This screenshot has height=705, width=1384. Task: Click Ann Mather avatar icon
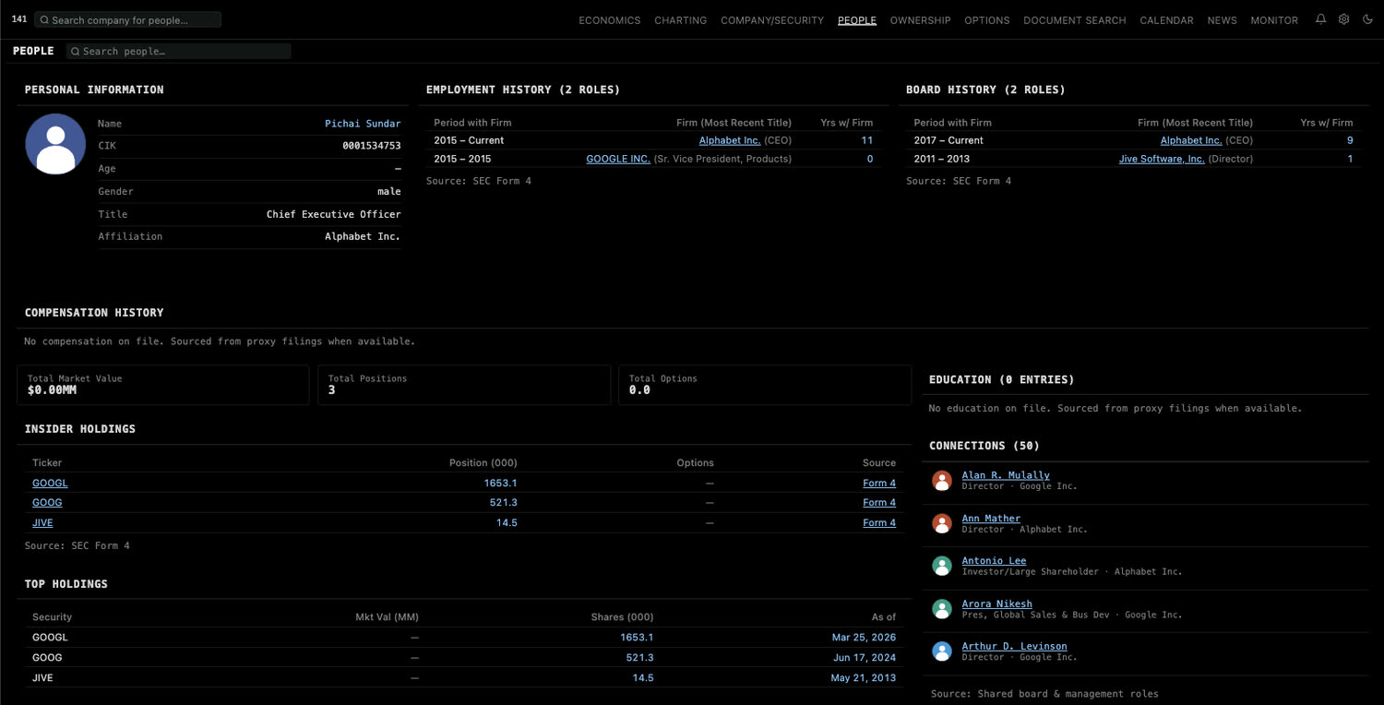coord(941,523)
